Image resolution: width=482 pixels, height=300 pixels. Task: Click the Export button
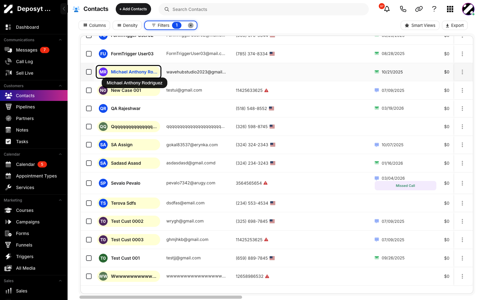coord(454,25)
